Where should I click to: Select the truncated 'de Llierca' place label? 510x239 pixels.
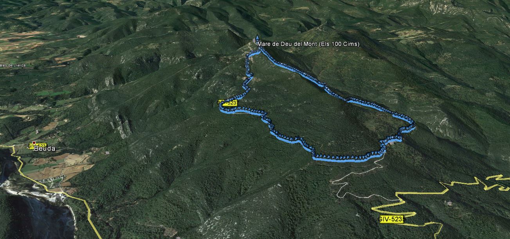point(13,65)
